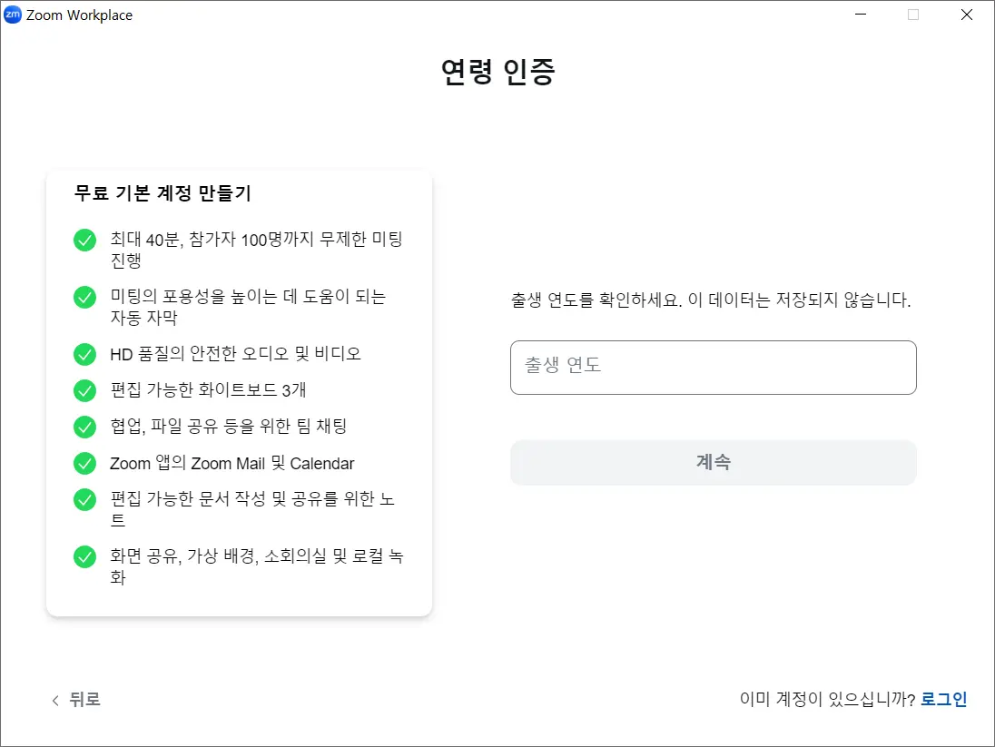Click the Zoom Workplace logo icon
Viewport: 995px width, 747px height.
tap(12, 15)
